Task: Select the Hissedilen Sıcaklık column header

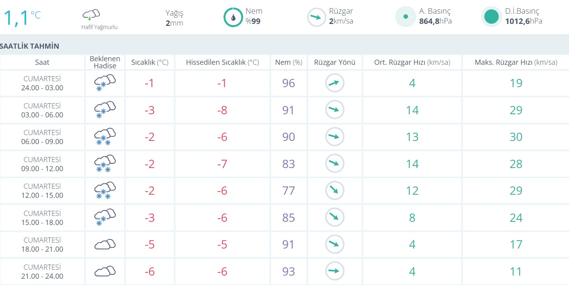Action: click(222, 62)
